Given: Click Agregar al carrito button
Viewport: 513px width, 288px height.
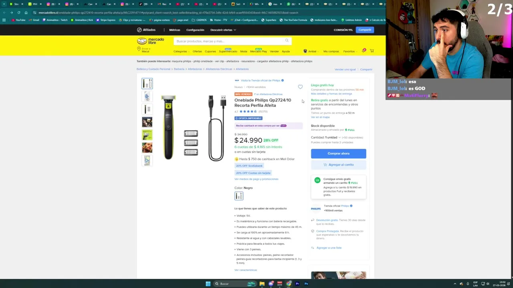Looking at the screenshot, I should pos(339,165).
